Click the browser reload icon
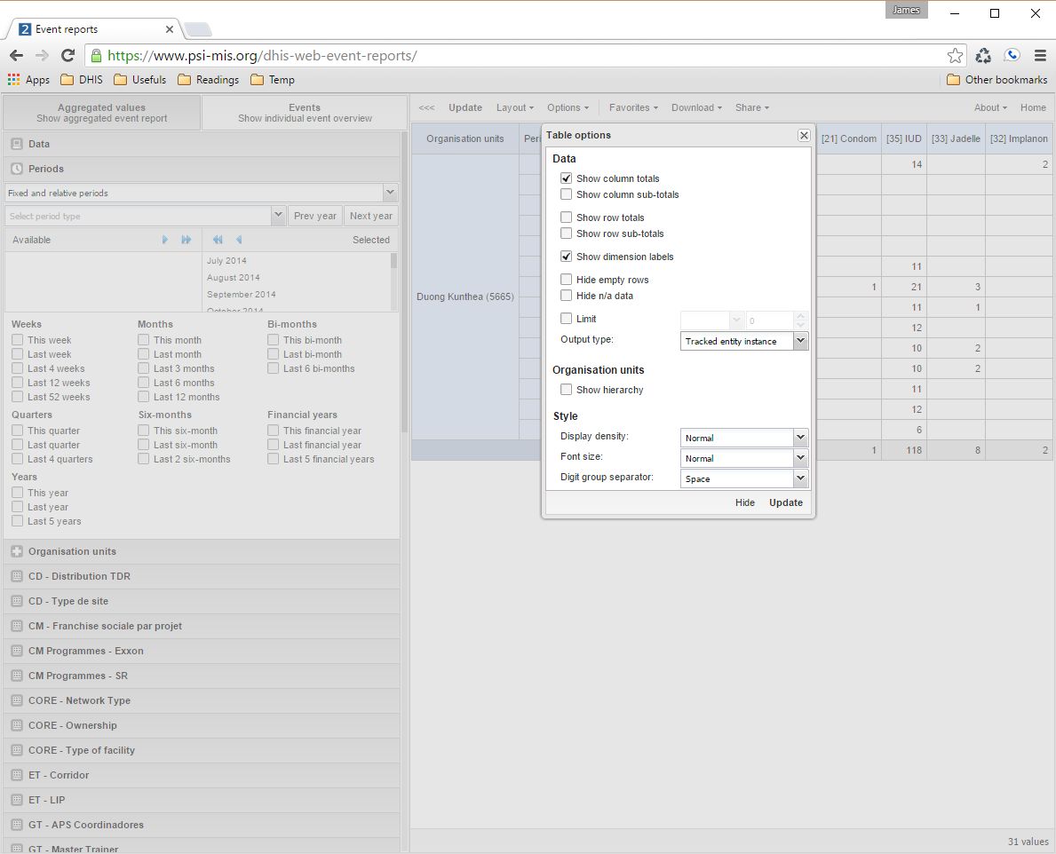This screenshot has height=854, width=1056. coord(67,56)
